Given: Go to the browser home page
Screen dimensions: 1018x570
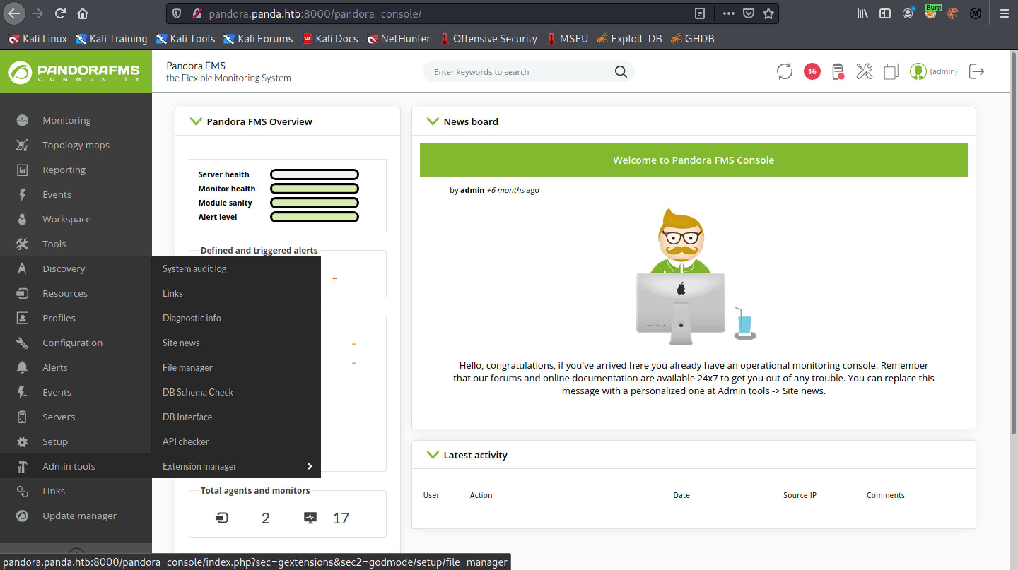Looking at the screenshot, I should (83, 13).
